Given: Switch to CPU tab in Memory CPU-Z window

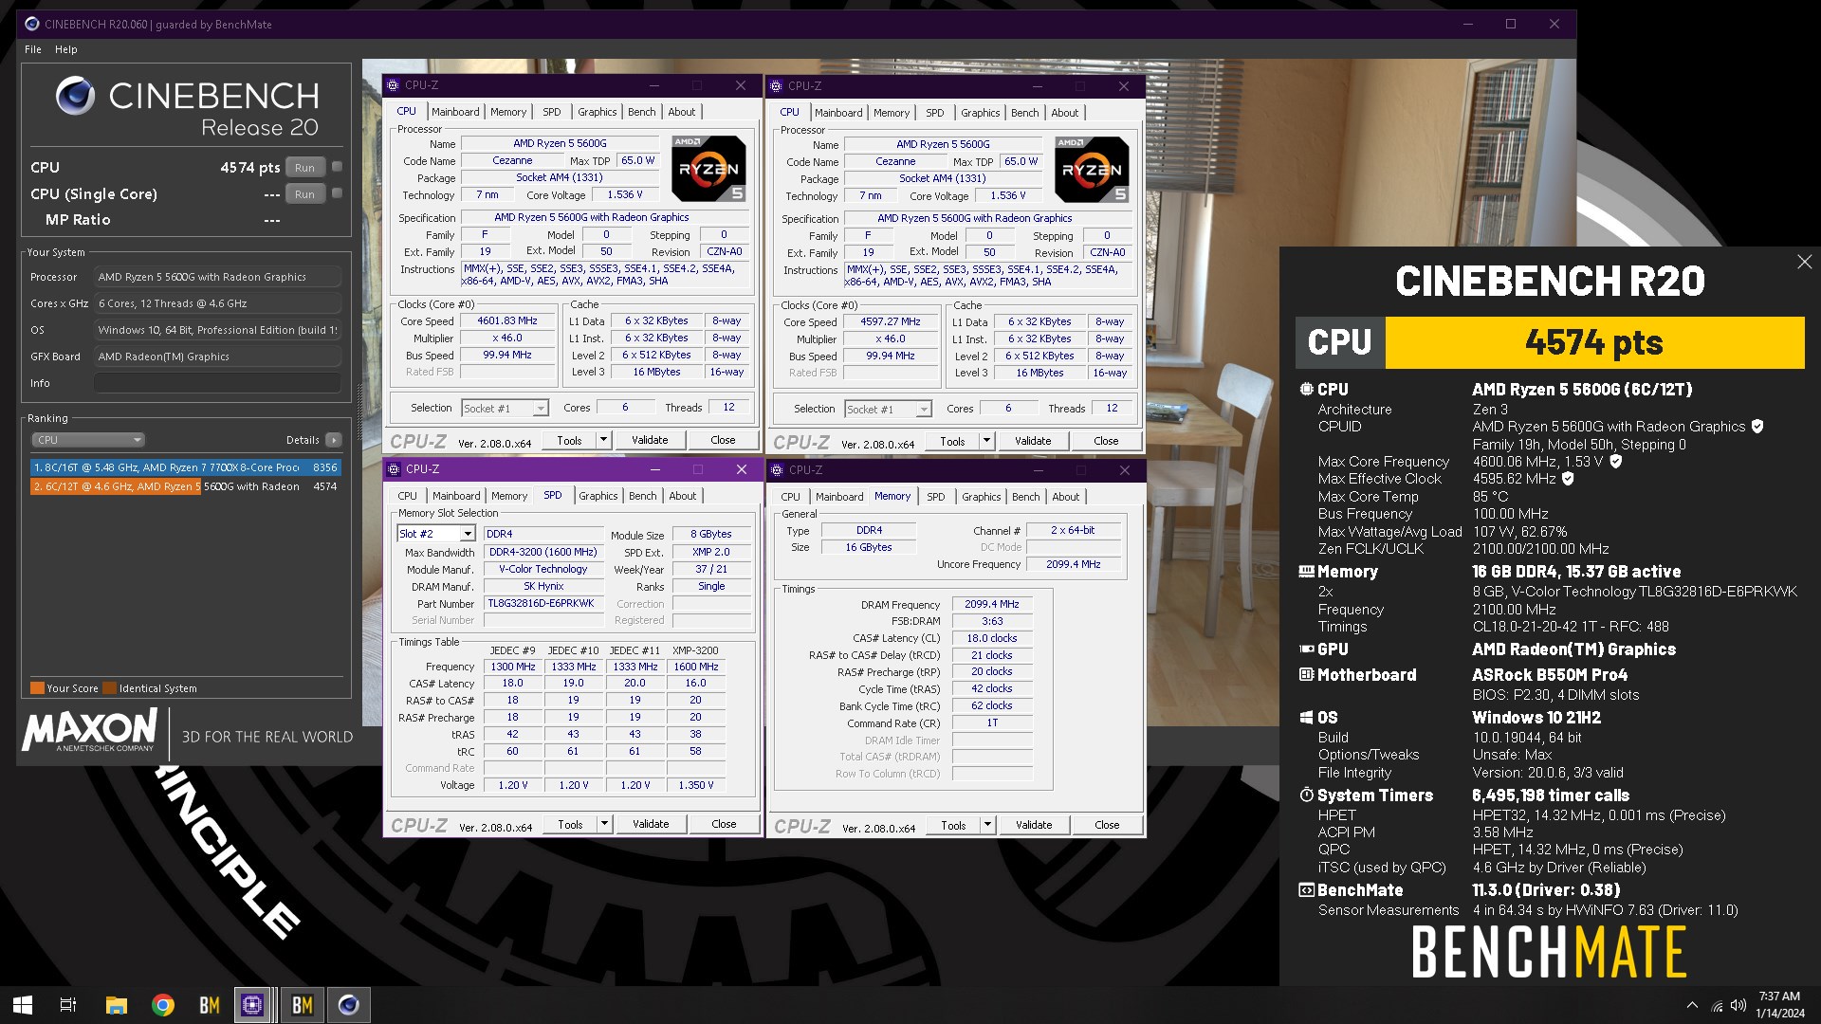Looking at the screenshot, I should pyautogui.click(x=790, y=497).
